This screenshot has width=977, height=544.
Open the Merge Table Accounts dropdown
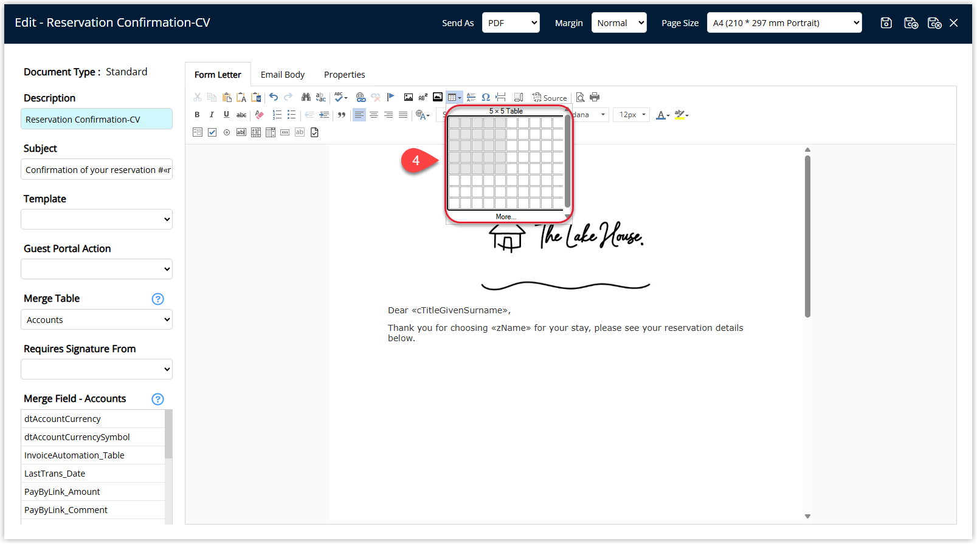click(x=97, y=319)
